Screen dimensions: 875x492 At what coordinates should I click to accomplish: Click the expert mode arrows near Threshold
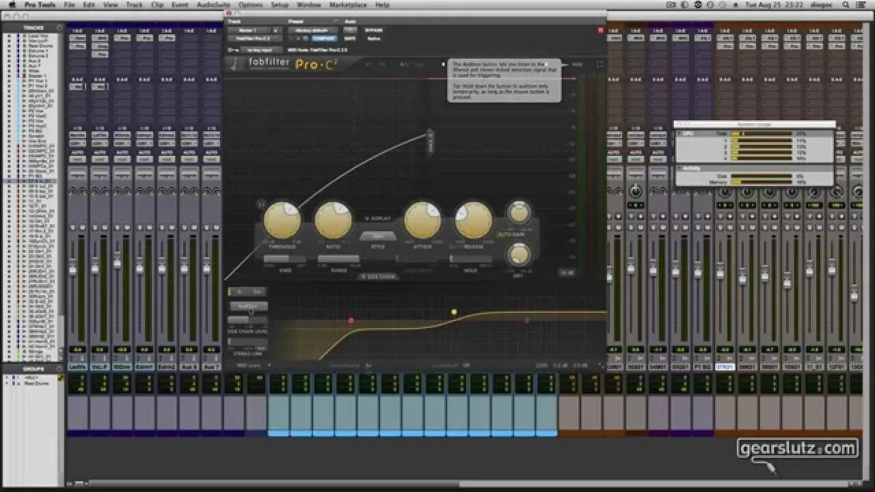[260, 204]
